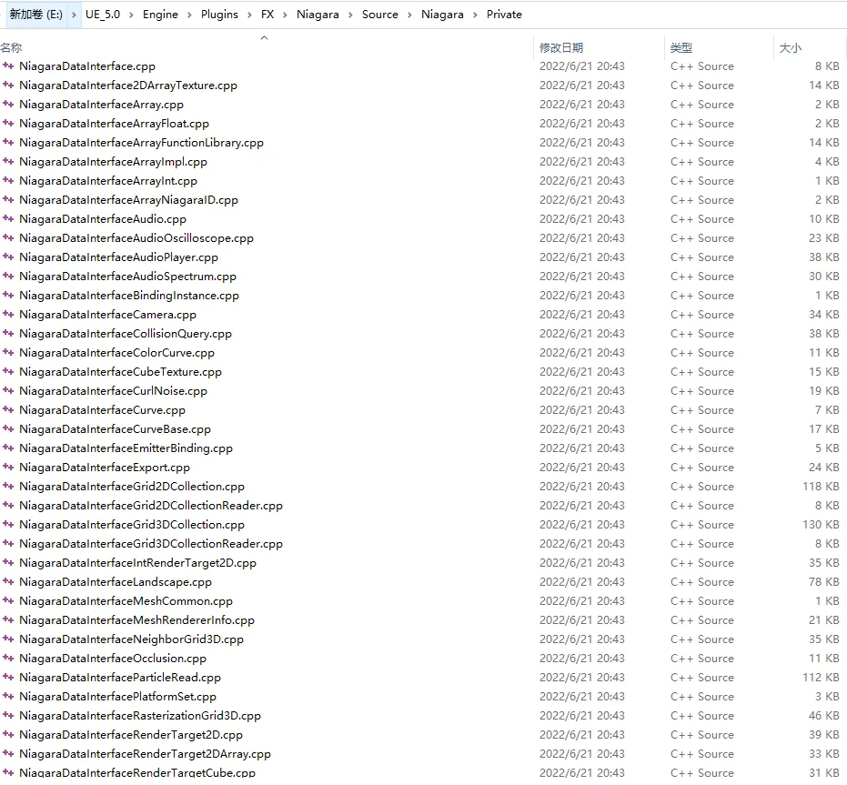The width and height of the screenshot is (847, 785).
Task: Go to Engine folder breadcrumb
Action: (x=160, y=15)
